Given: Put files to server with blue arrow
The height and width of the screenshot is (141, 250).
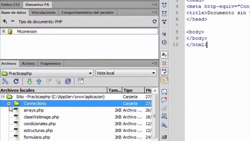Looking at the screenshot, I should [39, 81].
